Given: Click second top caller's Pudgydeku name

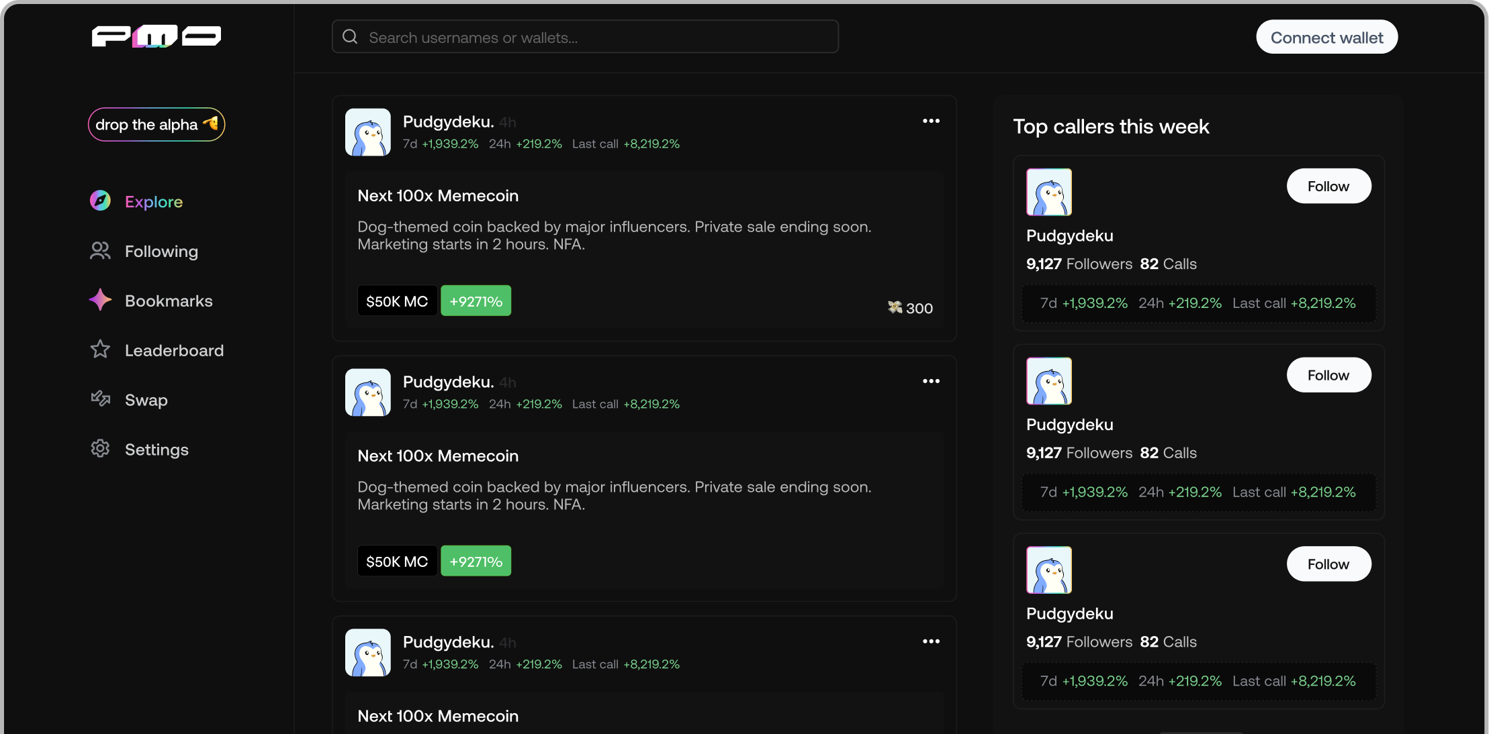Looking at the screenshot, I should click(1070, 425).
